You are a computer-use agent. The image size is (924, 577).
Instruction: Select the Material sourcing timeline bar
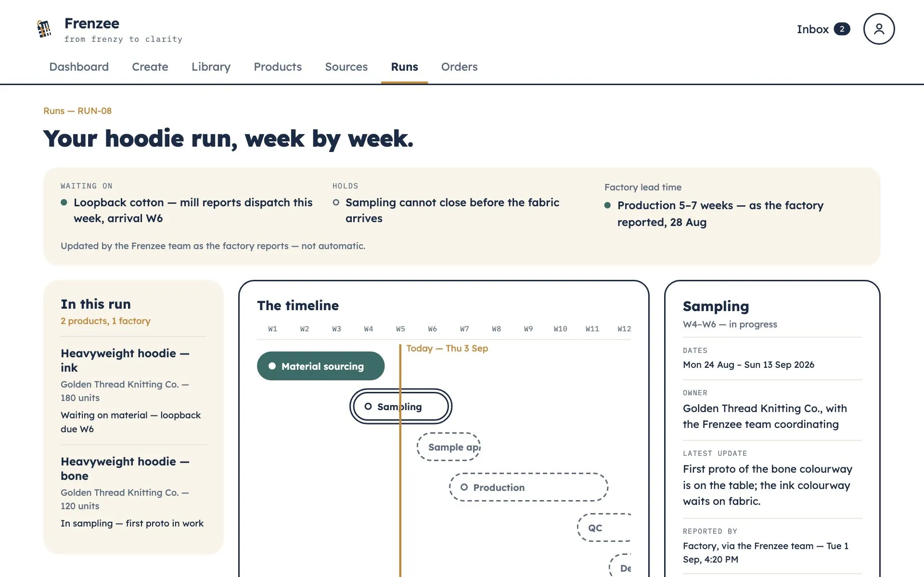coord(321,366)
